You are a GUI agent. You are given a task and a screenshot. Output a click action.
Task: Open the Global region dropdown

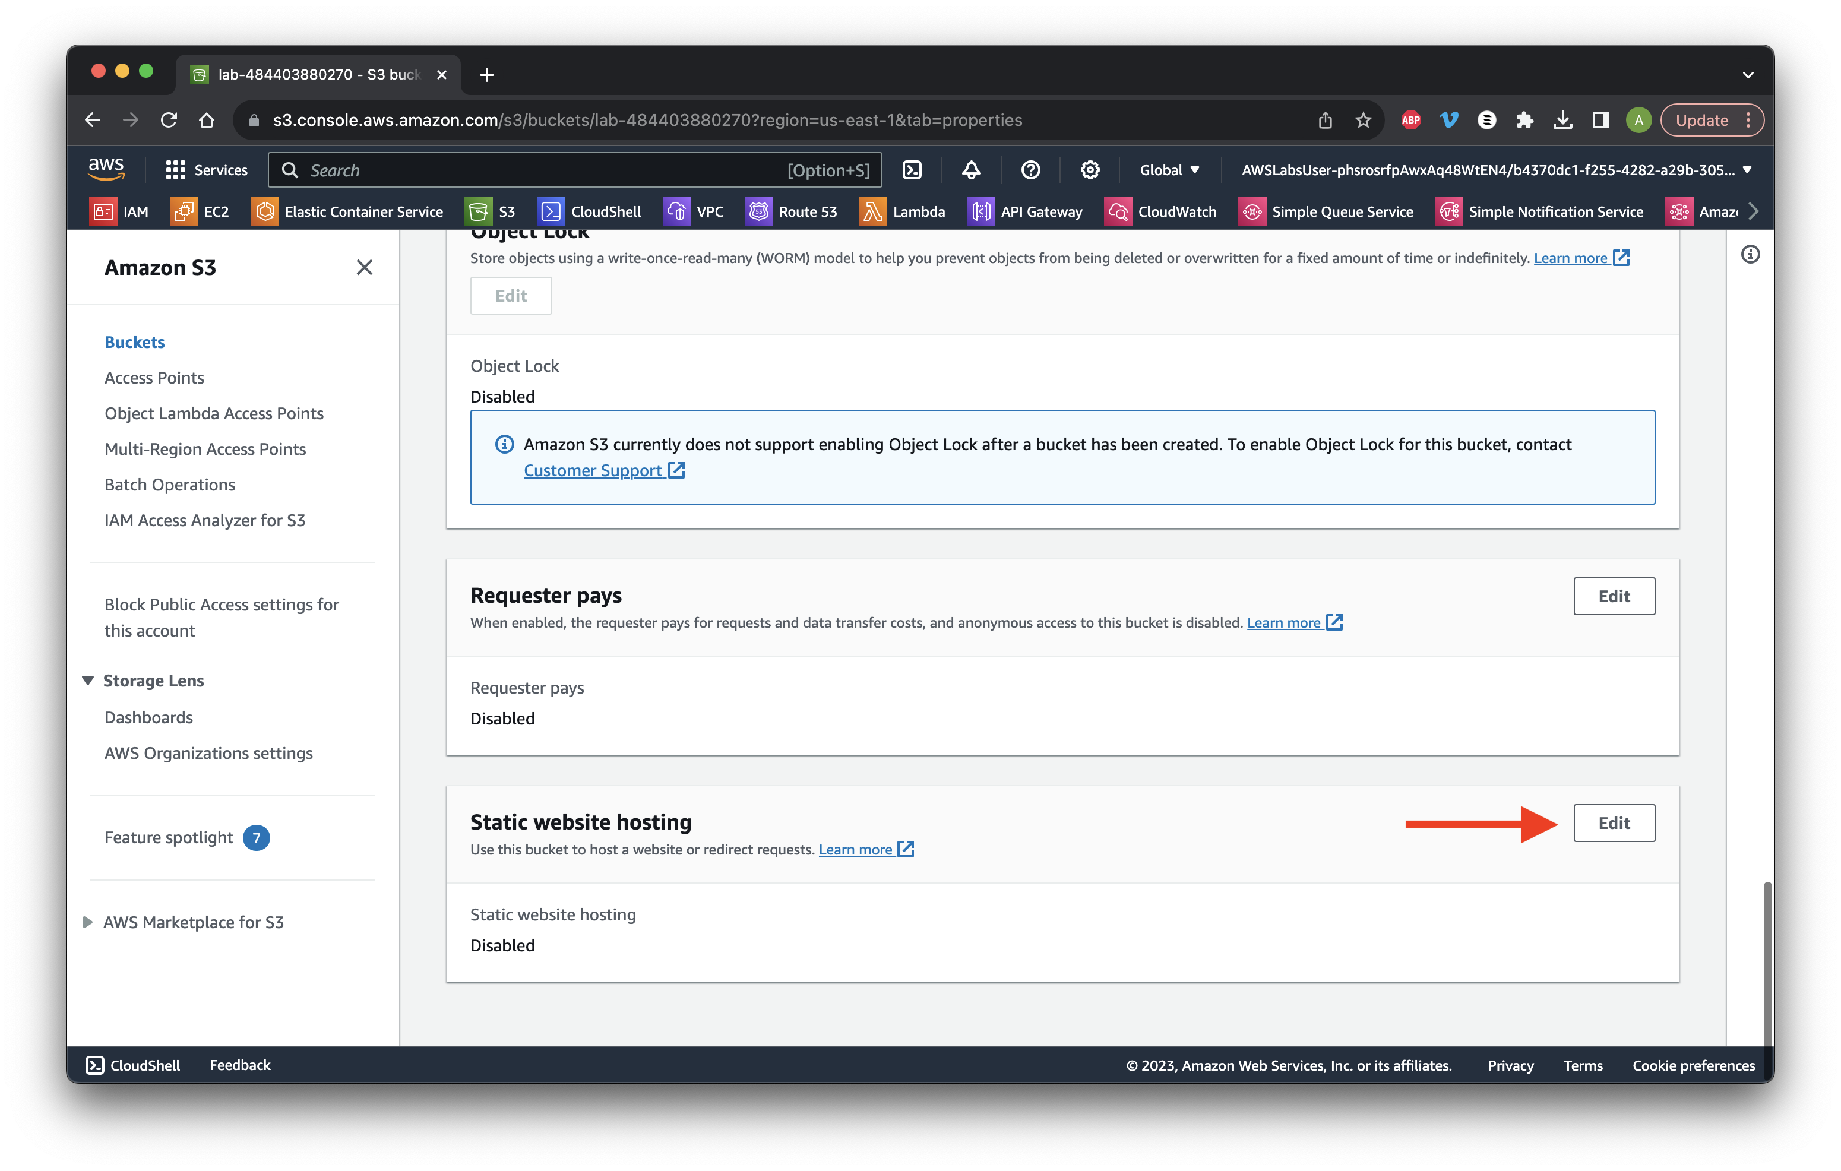coord(1170,170)
